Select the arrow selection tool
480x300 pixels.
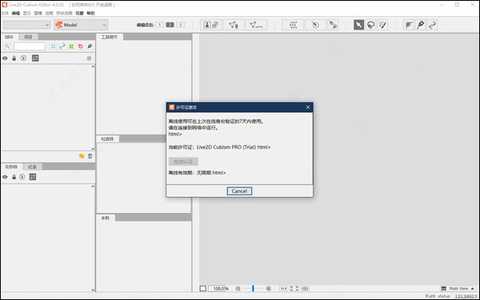[358, 25]
